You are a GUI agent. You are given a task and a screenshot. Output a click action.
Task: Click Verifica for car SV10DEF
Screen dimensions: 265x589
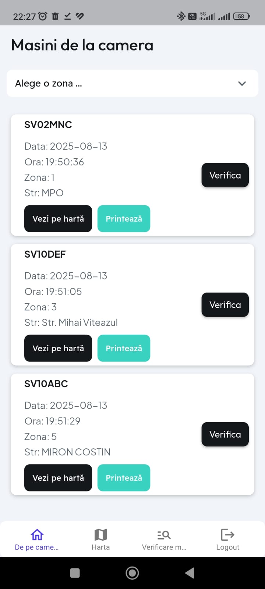225,305
